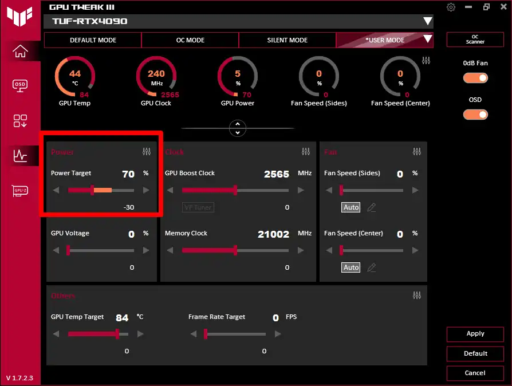The image size is (512, 386).
Task: Toggle the OSD switch
Action: [x=475, y=115]
